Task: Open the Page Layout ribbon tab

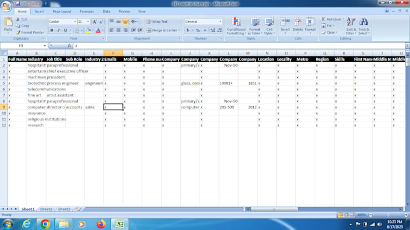Action: (x=62, y=11)
